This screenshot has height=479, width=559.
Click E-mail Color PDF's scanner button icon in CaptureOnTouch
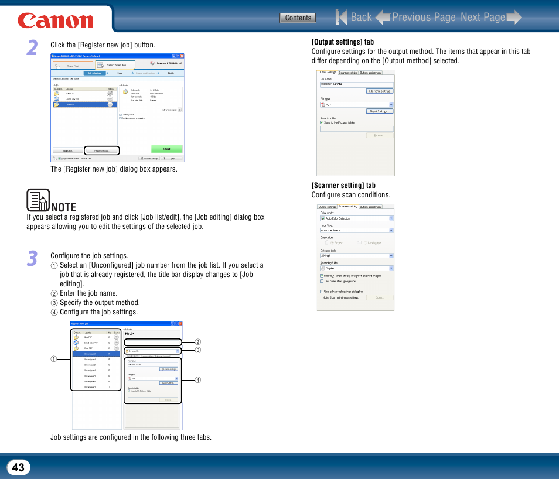(110, 99)
